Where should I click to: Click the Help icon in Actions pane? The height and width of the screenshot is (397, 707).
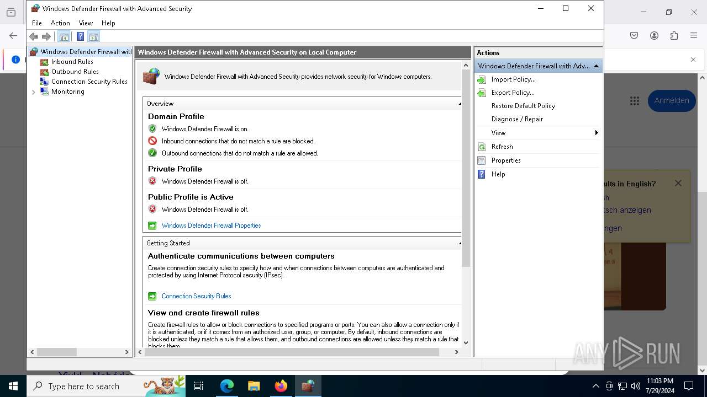[x=482, y=174]
